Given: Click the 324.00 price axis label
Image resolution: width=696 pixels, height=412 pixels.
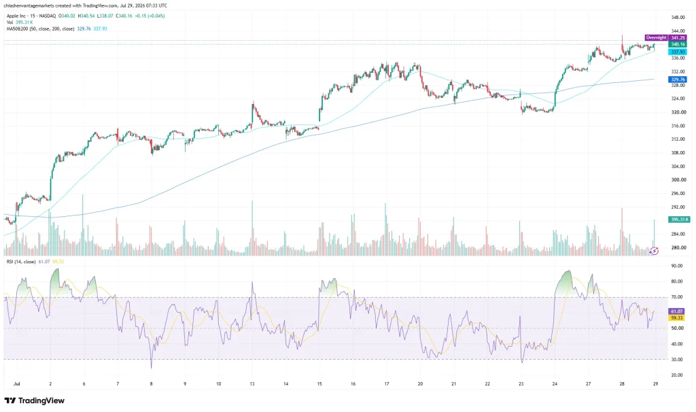Looking at the screenshot, I should click(x=678, y=99).
